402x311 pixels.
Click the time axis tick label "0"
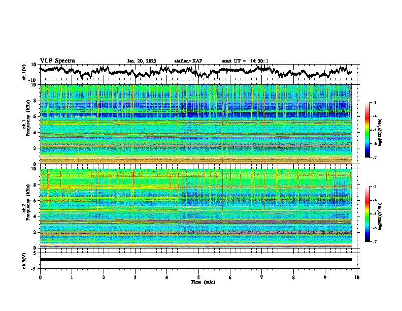[x=40, y=277]
